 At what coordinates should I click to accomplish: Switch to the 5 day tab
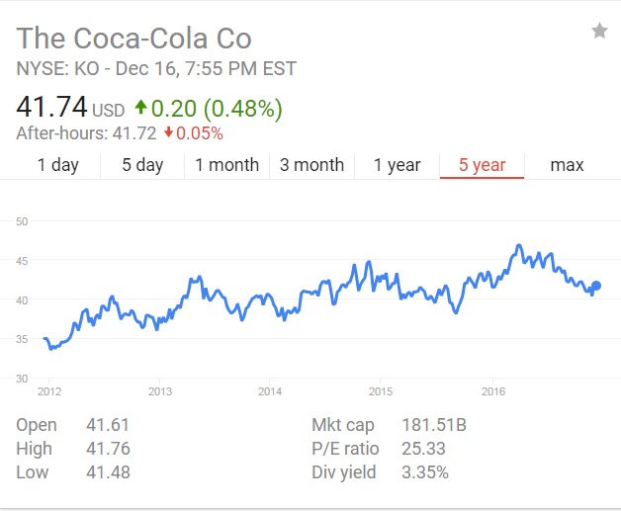tap(142, 165)
